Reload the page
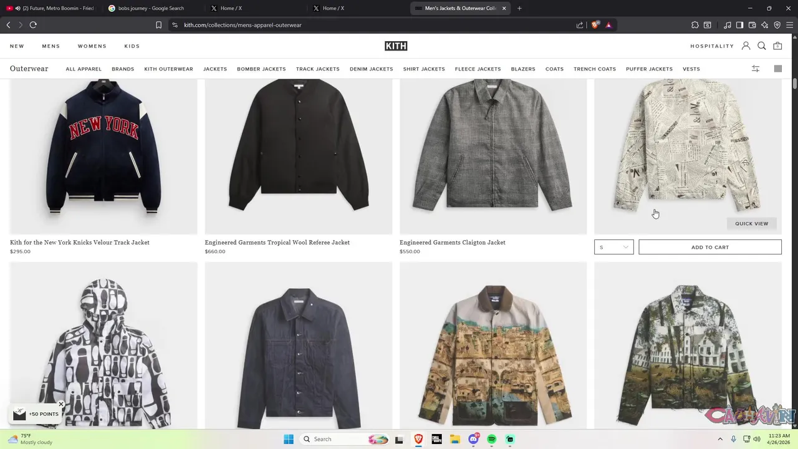Screen dimensions: 798x449 pos(33,25)
